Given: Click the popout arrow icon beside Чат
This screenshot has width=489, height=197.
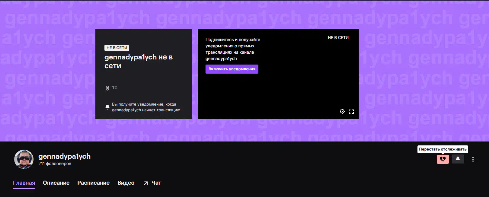Looking at the screenshot, I should (x=146, y=183).
